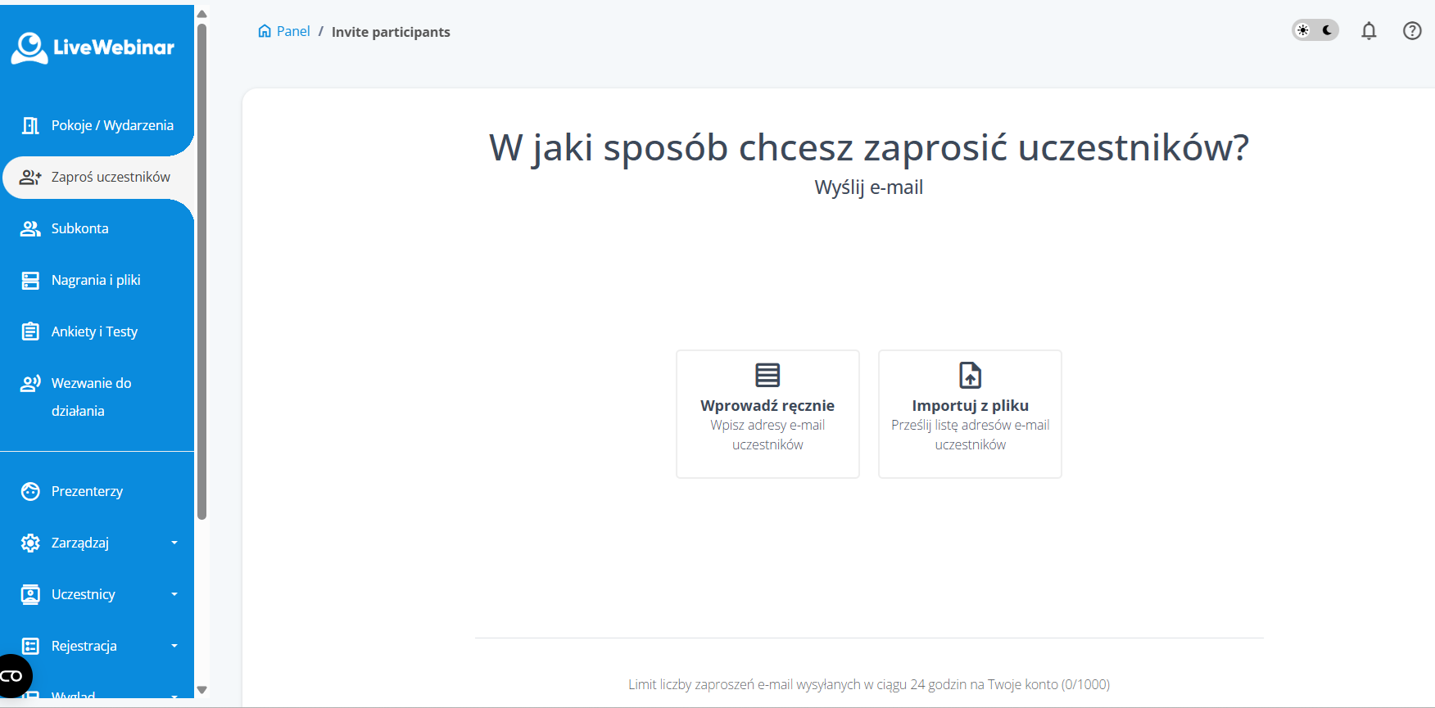Toggle the light/dark theme switch
1435x708 pixels.
click(x=1315, y=30)
